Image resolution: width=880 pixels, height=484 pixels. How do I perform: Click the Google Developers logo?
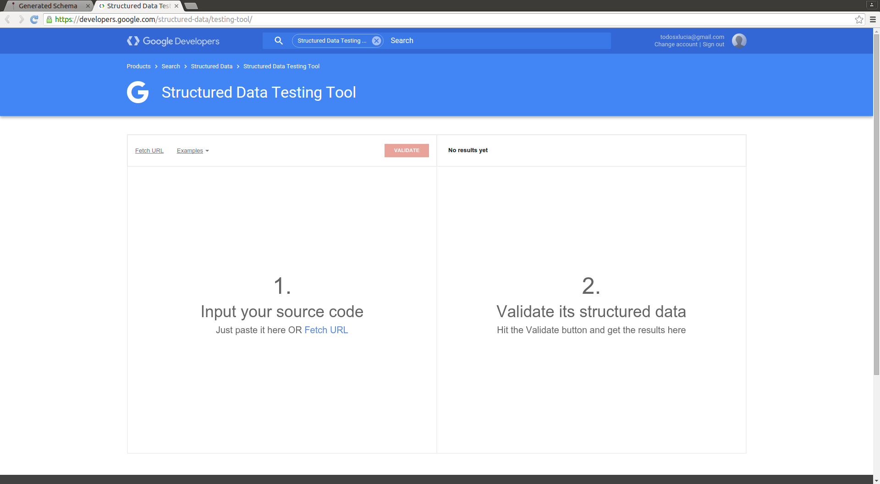[173, 41]
